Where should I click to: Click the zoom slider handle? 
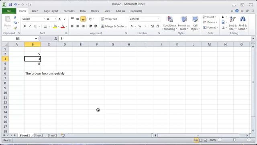click(x=235, y=140)
